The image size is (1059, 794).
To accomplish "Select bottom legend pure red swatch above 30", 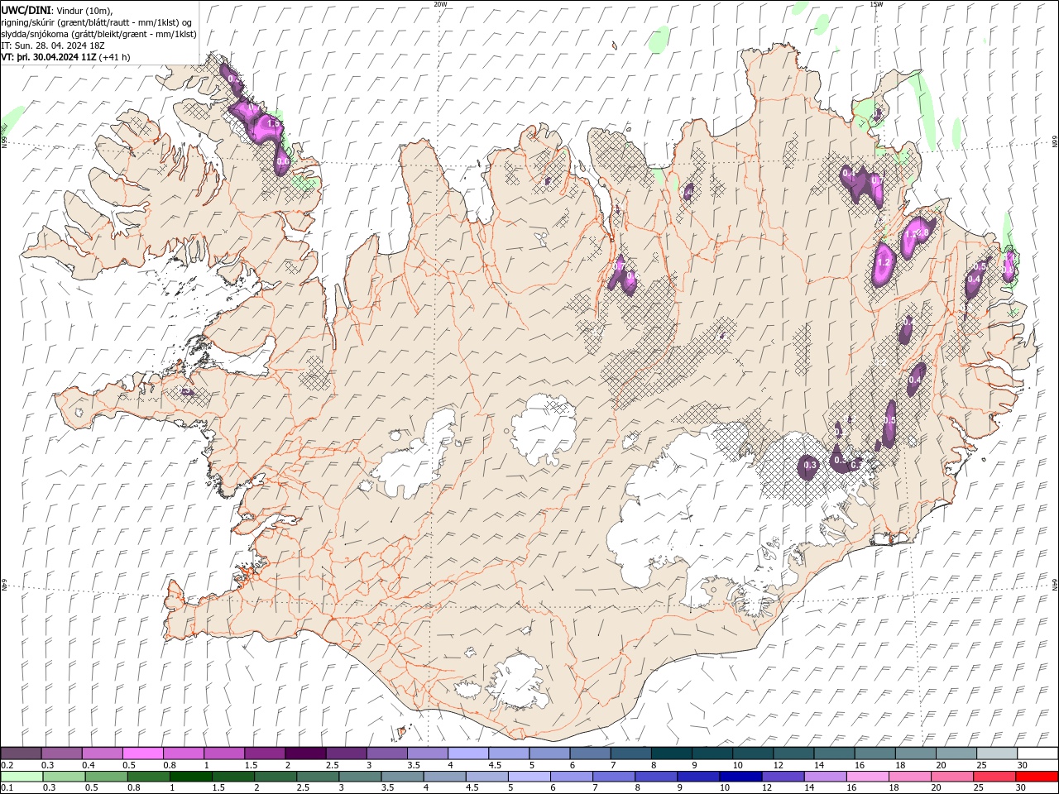I will point(1037,777).
